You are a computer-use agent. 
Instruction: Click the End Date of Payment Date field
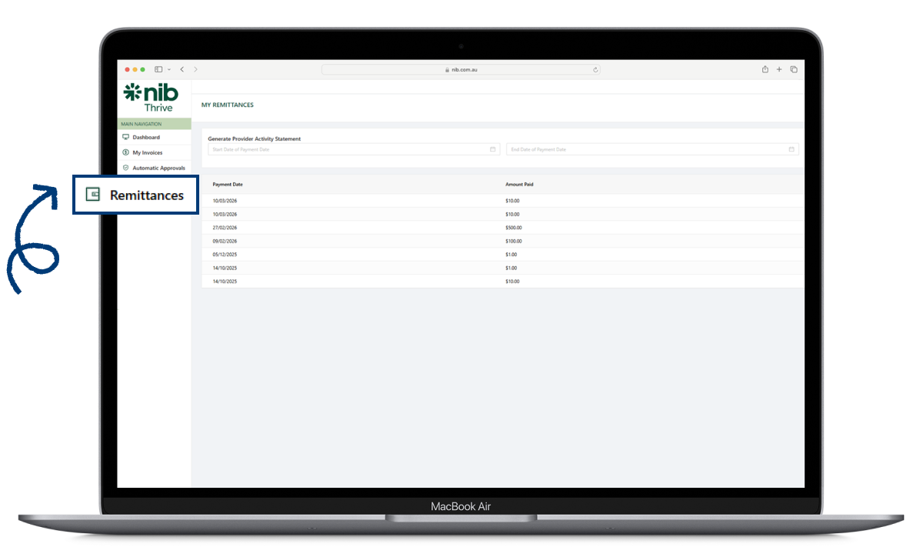652,149
